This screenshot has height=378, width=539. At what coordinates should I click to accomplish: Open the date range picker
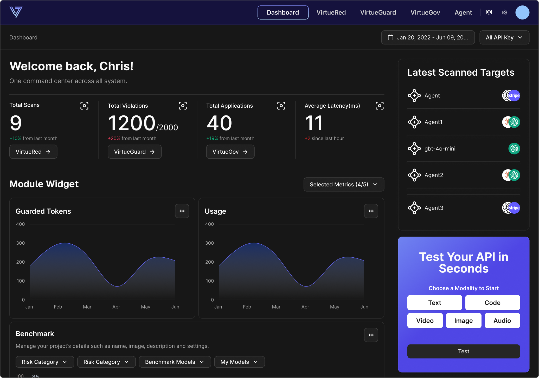(428, 37)
